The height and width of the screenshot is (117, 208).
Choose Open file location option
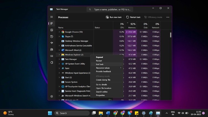pyautogui.click(x=107, y=88)
